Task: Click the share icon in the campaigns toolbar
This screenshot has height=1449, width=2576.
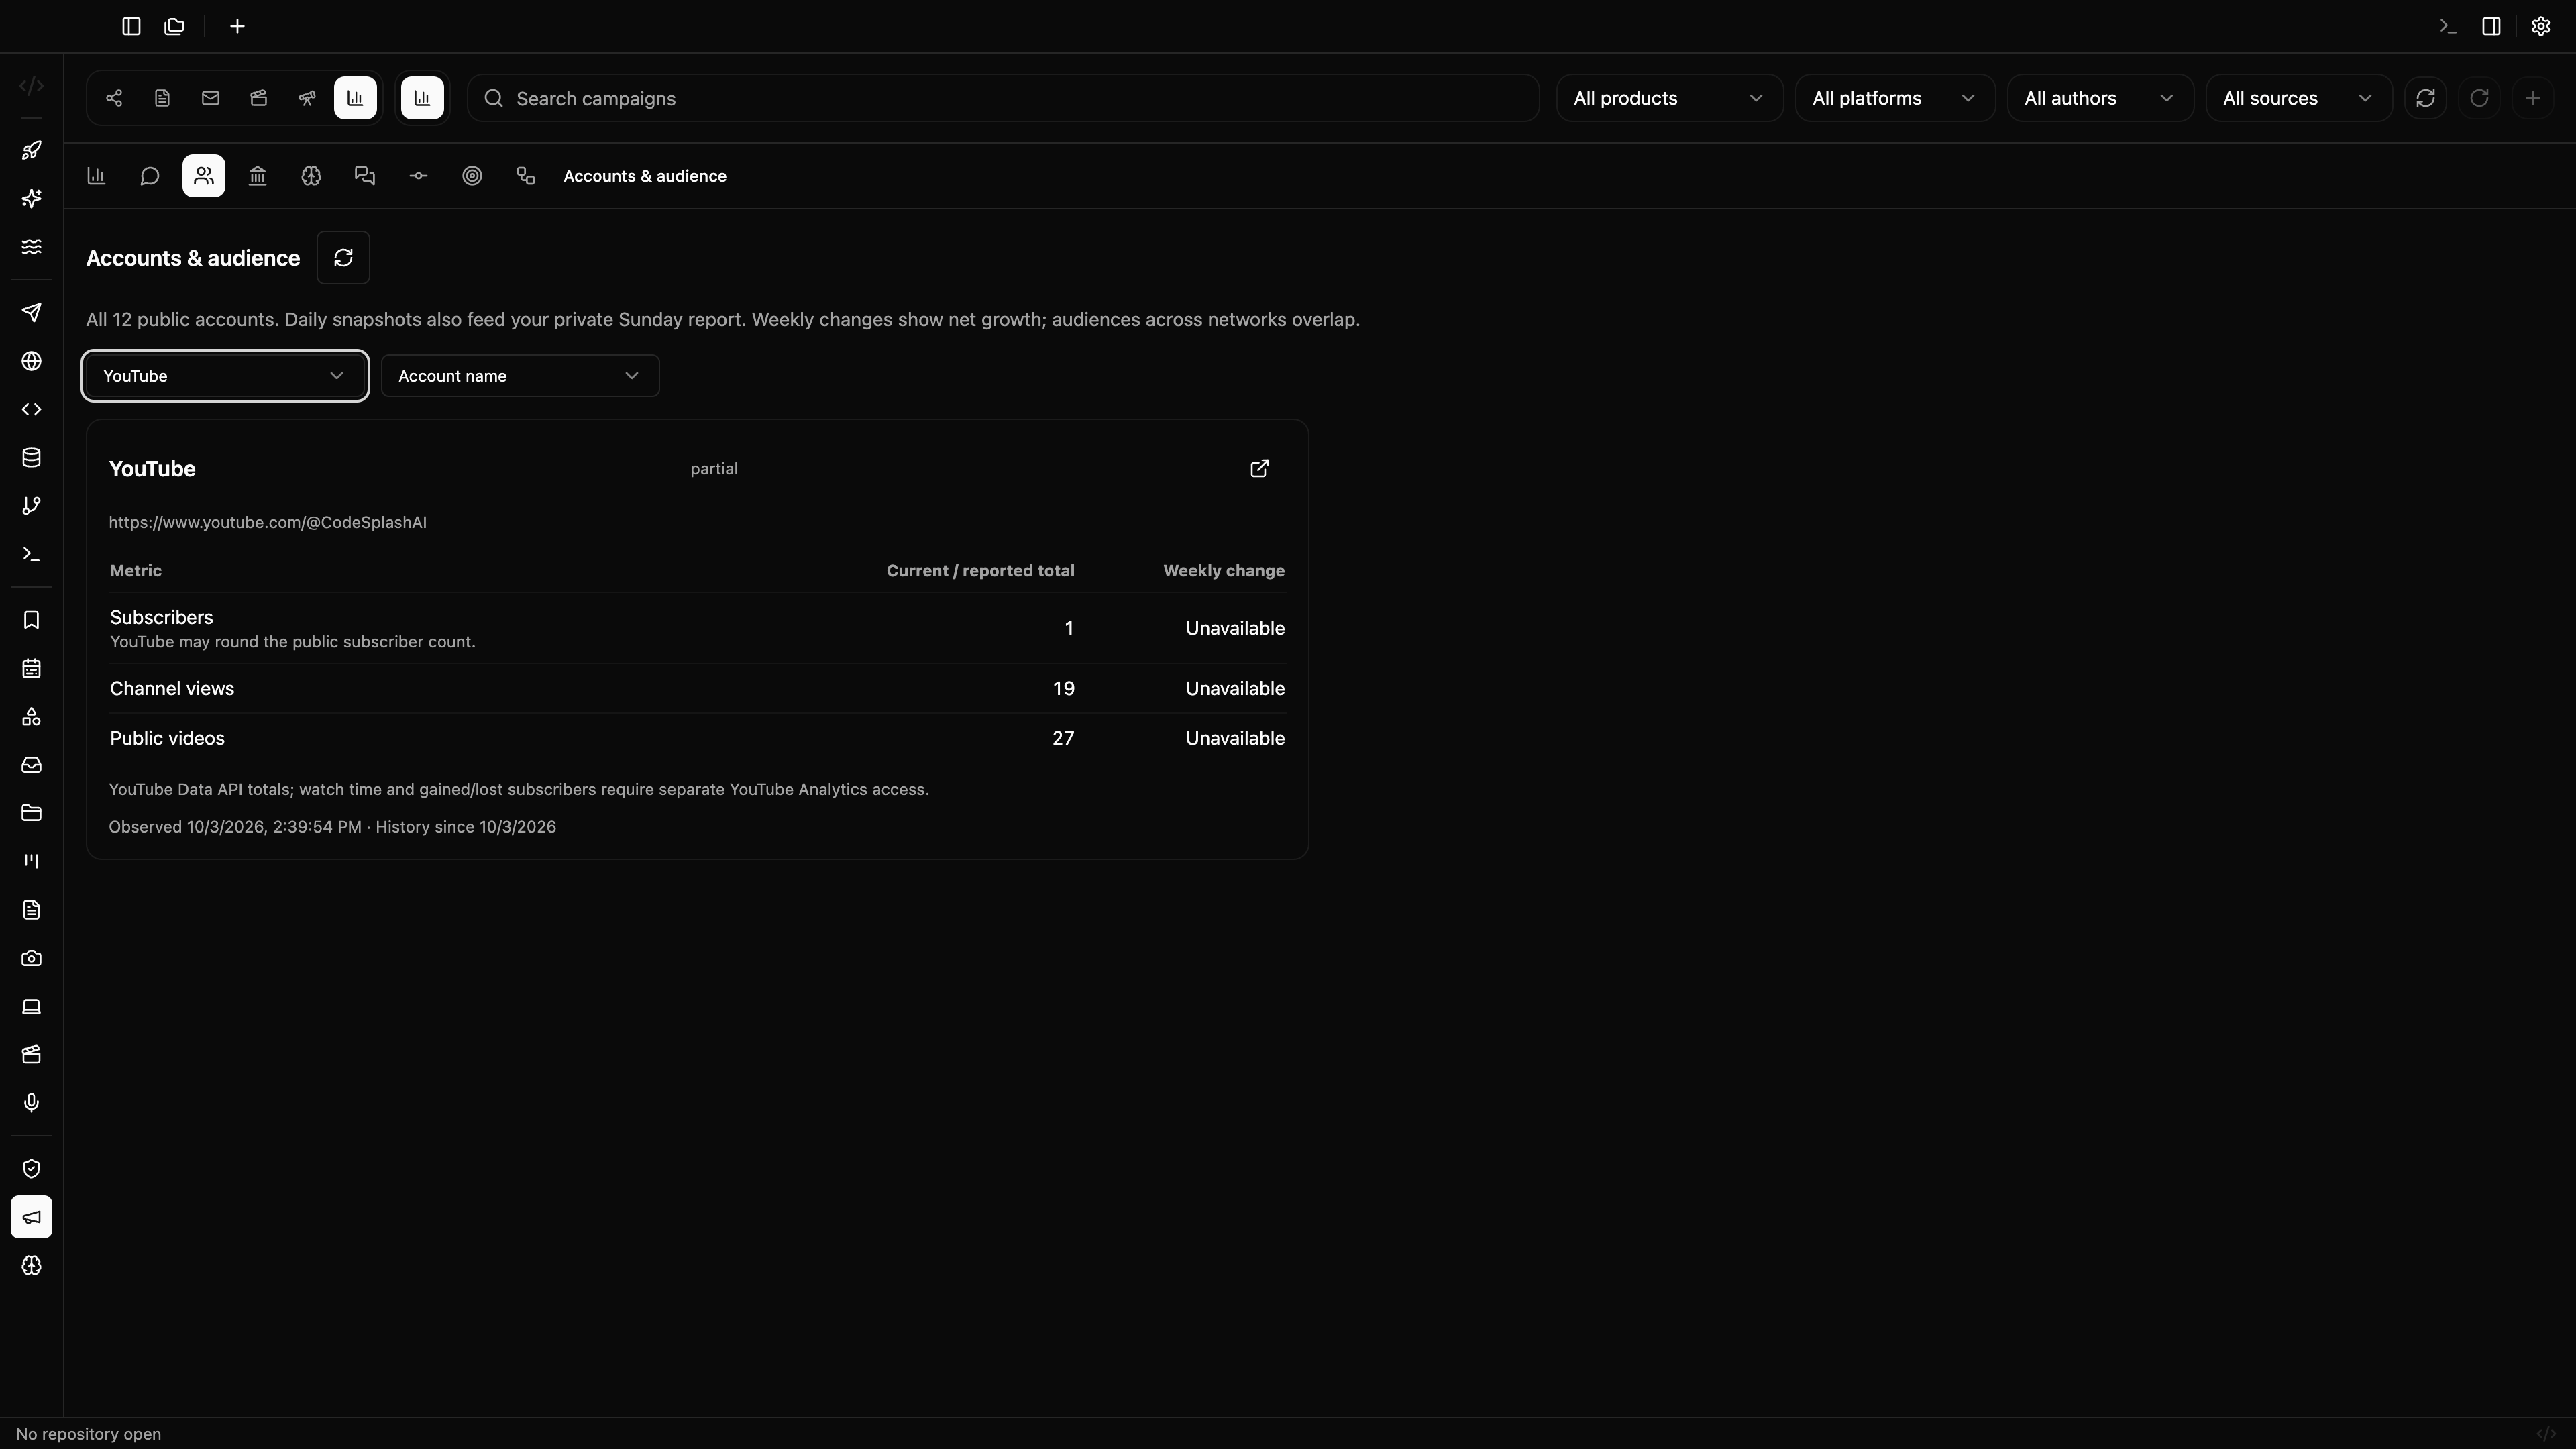Action: click(x=114, y=98)
